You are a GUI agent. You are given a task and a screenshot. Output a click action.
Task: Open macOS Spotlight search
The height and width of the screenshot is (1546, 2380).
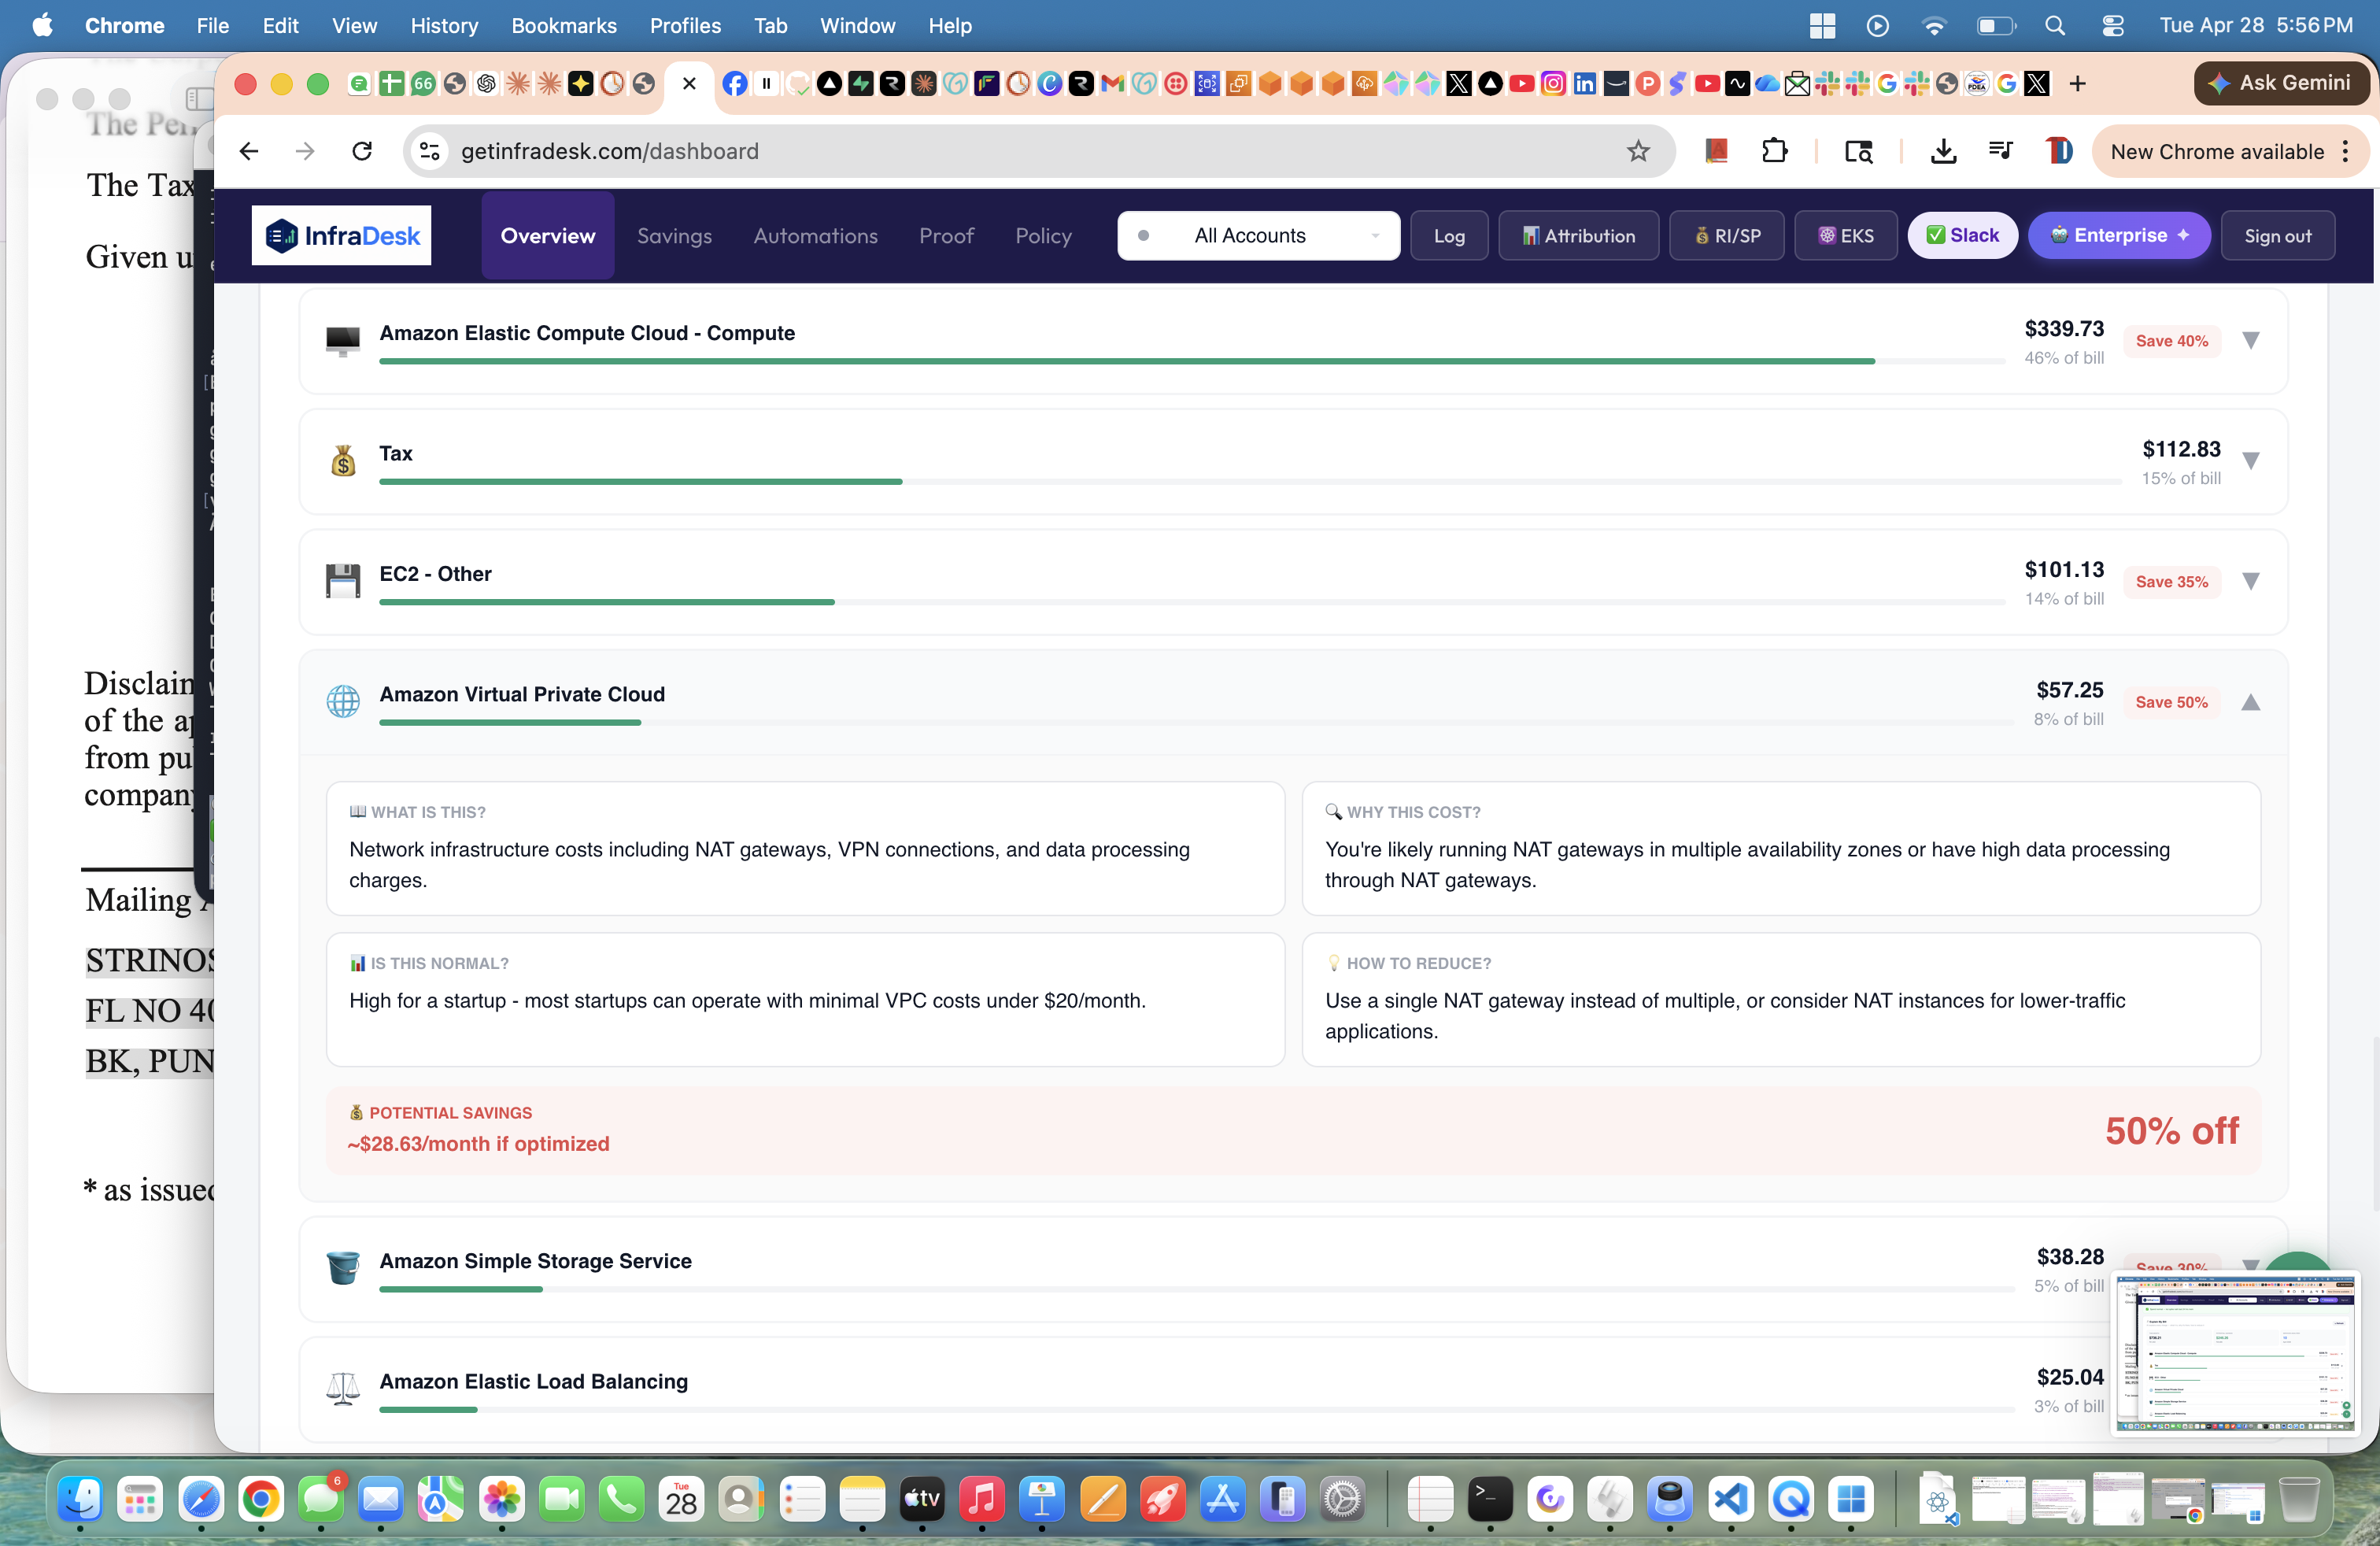pyautogui.click(x=2055, y=26)
